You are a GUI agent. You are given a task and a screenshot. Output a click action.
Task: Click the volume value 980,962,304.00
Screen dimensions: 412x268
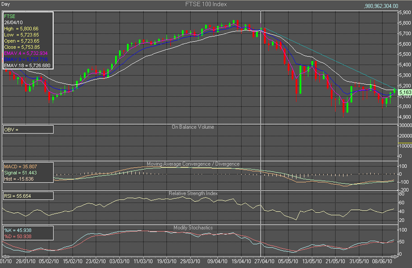point(381,6)
